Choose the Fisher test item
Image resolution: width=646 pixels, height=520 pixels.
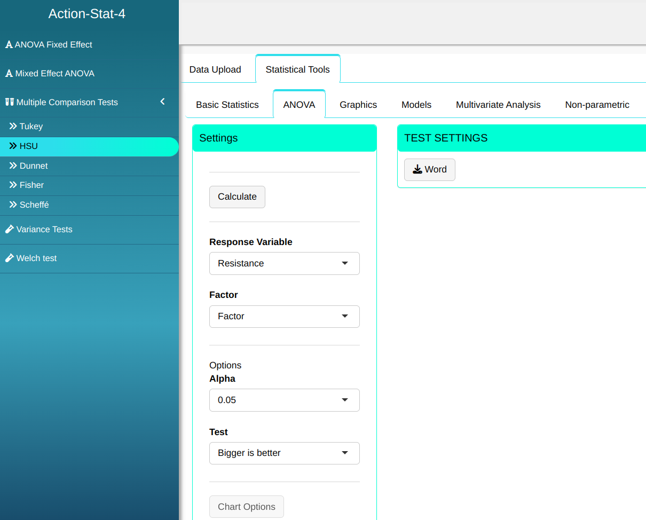pyautogui.click(x=31, y=185)
